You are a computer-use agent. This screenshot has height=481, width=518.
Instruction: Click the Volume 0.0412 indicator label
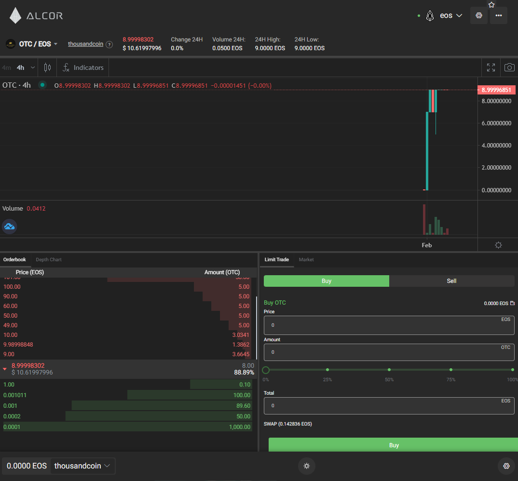click(x=24, y=208)
